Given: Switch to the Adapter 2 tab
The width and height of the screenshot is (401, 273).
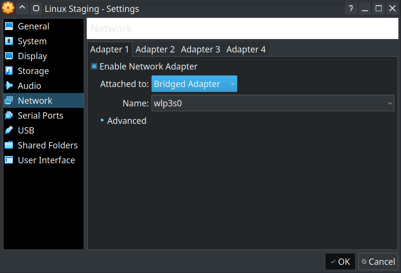Looking at the screenshot, I should click(155, 49).
